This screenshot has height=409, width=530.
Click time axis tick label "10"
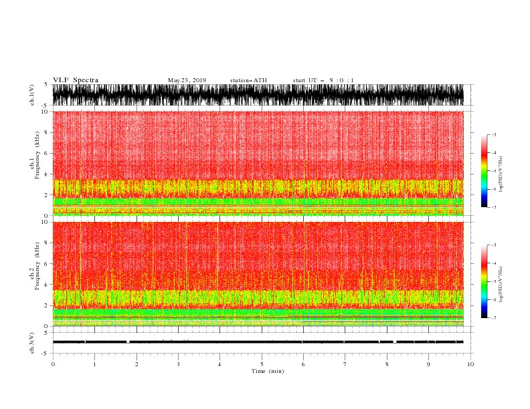[470, 364]
